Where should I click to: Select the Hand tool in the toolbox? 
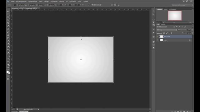click(8, 65)
